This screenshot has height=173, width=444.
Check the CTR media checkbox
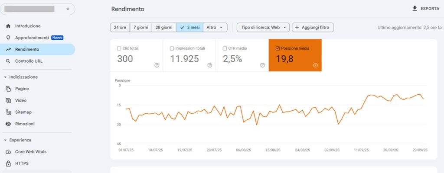[x=225, y=48]
